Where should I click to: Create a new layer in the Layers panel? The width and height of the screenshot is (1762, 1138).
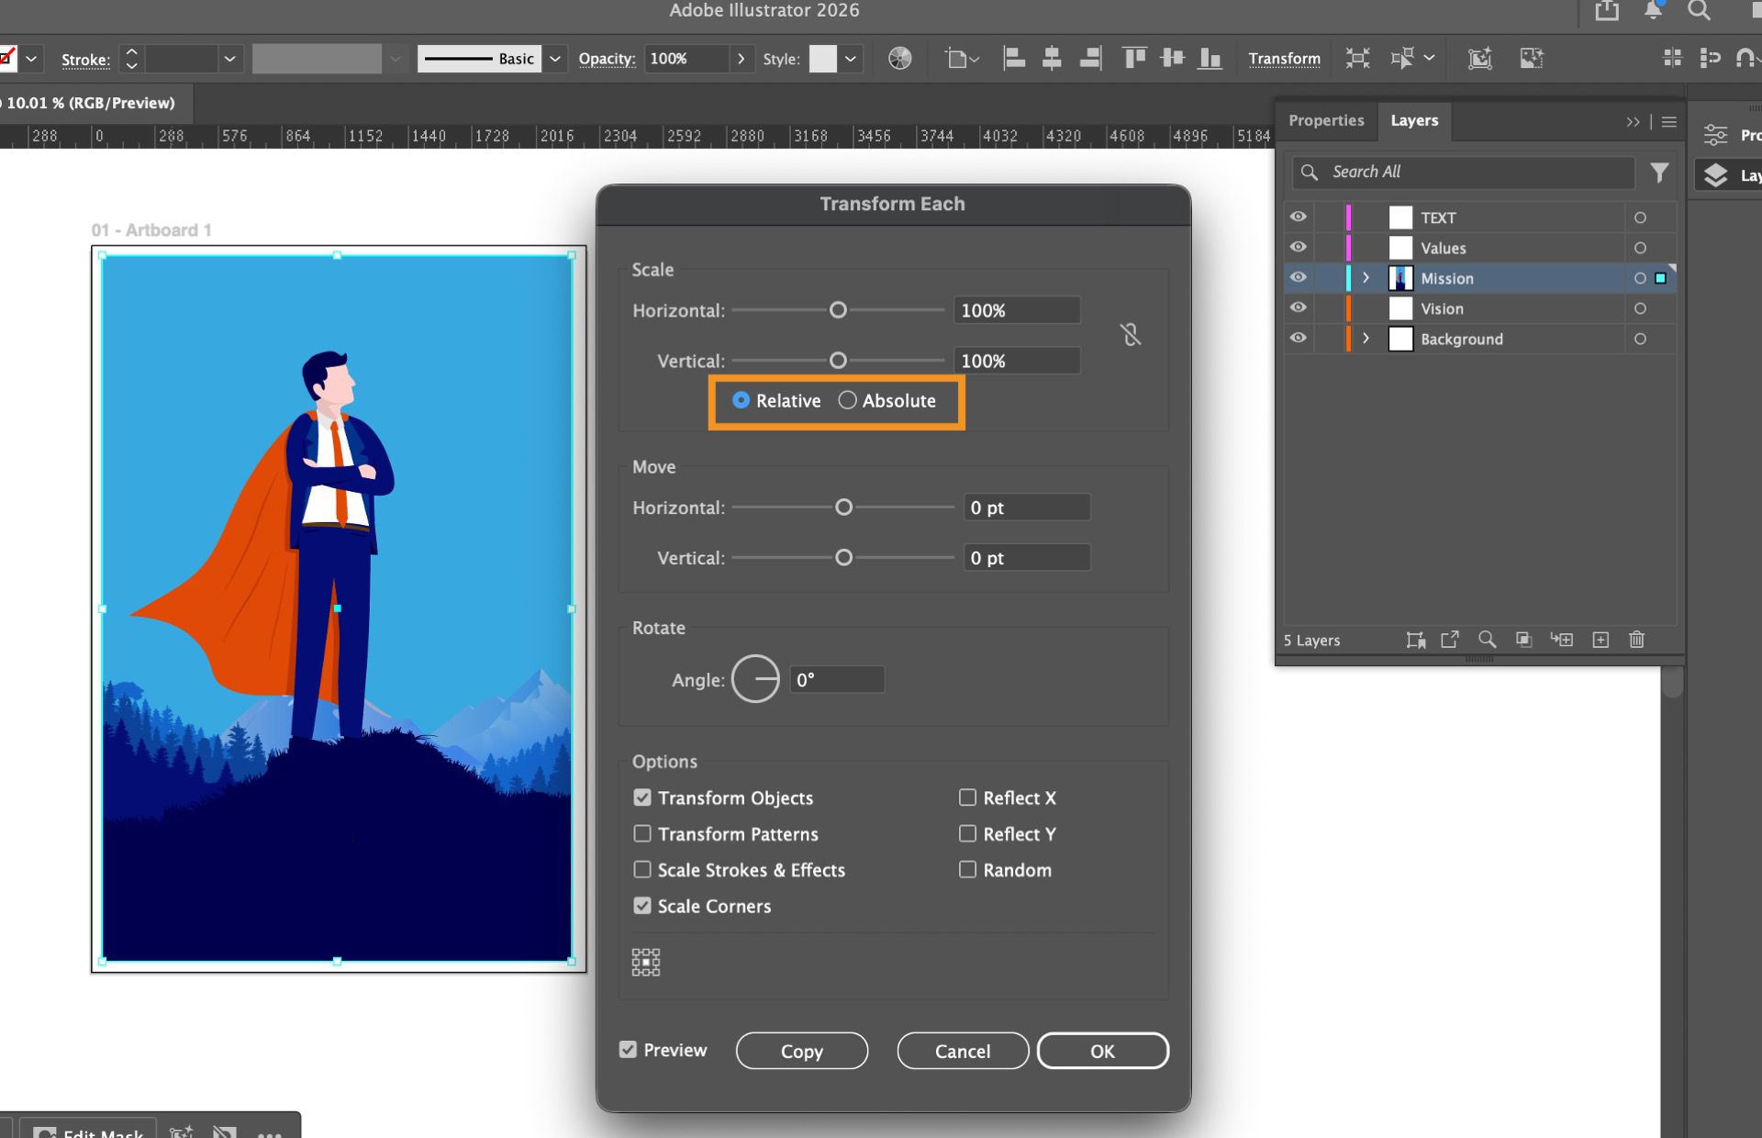click(1600, 640)
